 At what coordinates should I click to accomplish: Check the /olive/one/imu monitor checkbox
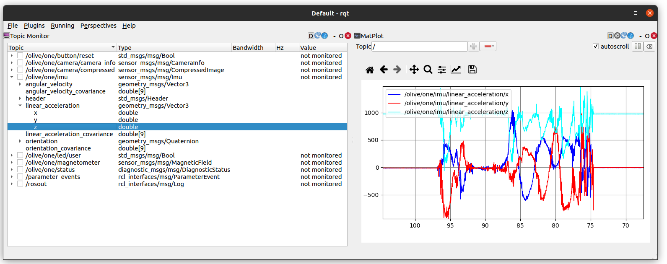pyautogui.click(x=20, y=77)
